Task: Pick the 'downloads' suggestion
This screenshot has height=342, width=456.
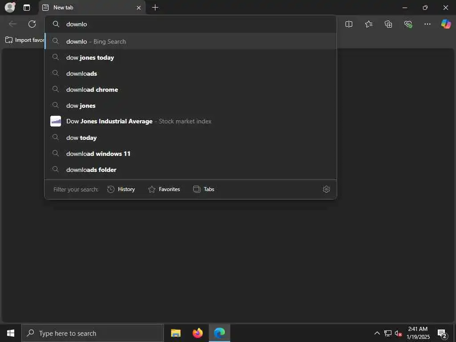Action: coord(191,73)
